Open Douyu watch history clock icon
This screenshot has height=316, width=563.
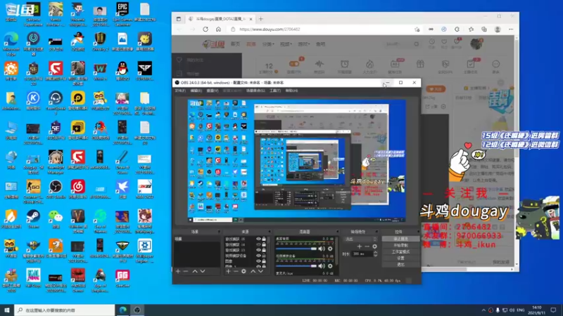coord(432,42)
